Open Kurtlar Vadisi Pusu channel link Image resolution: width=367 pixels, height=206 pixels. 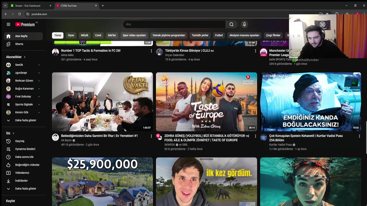[x=280, y=145]
